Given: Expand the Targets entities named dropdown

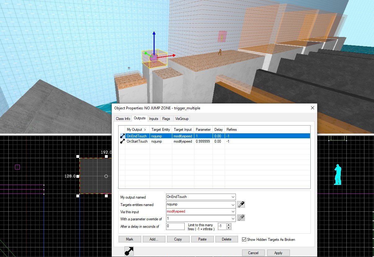Looking at the screenshot, I should pos(233,205).
